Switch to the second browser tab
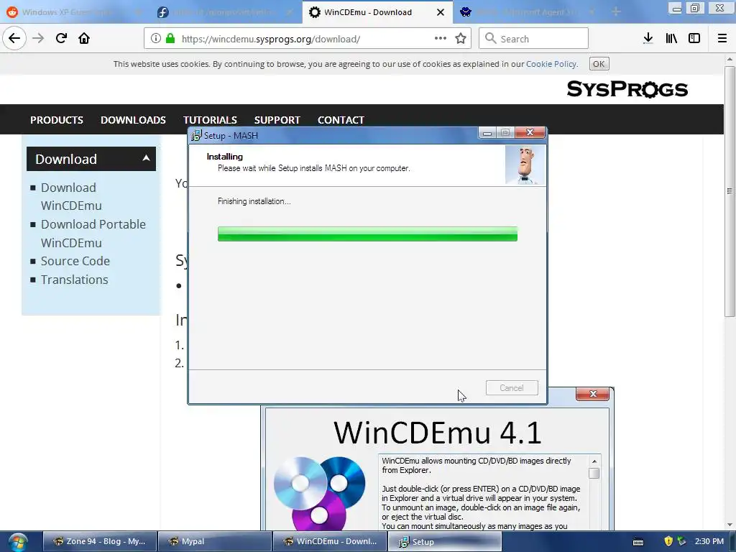736x552 pixels. (225, 12)
